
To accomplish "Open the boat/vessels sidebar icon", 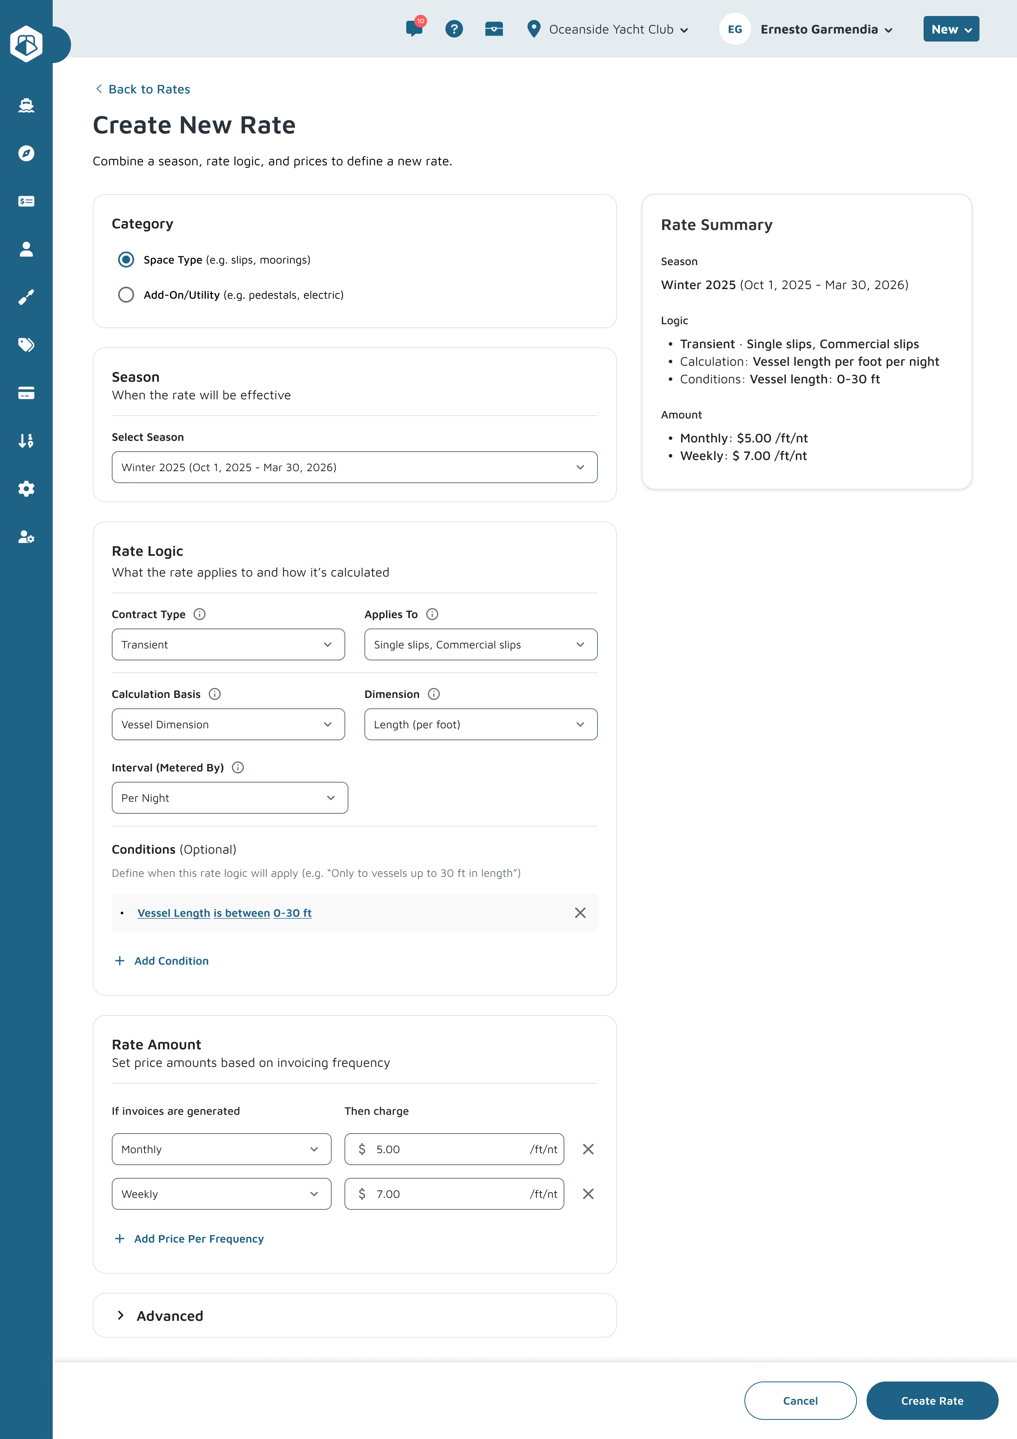I will [26, 105].
